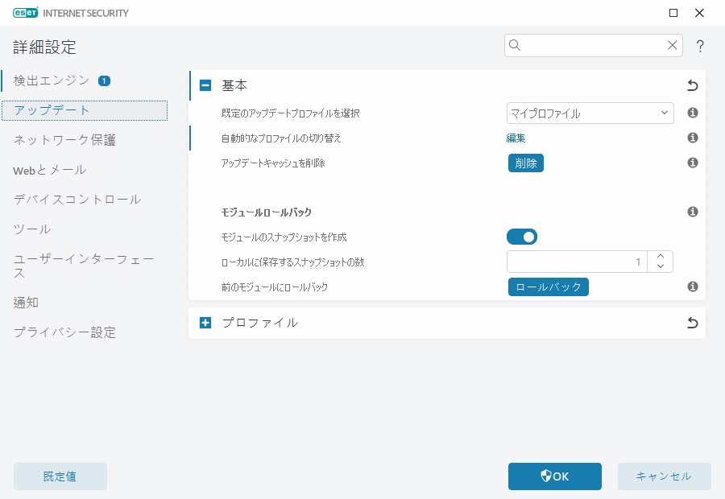Expand the プロファイル section
The height and width of the screenshot is (499, 725).
click(x=206, y=323)
